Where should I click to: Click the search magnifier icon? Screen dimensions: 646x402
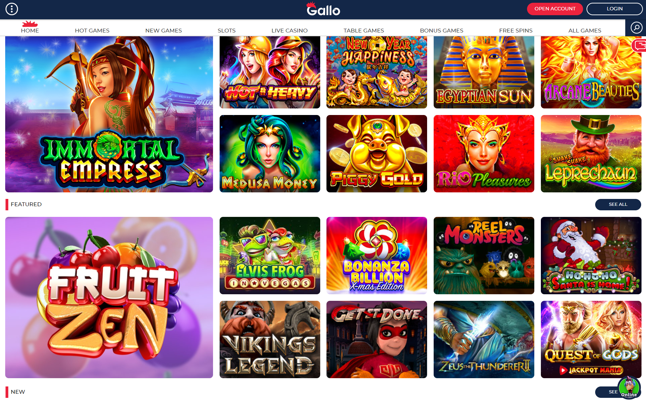(636, 28)
